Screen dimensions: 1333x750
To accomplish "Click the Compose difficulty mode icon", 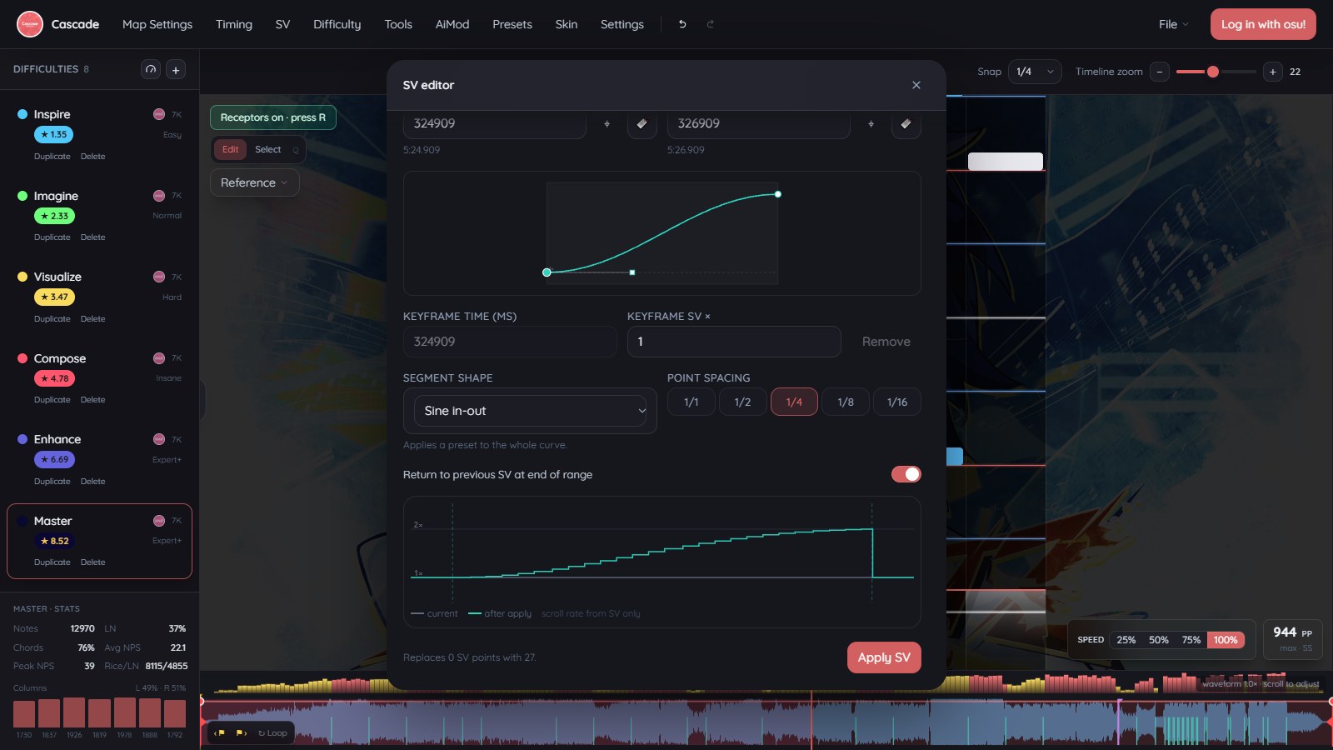I will (159, 358).
